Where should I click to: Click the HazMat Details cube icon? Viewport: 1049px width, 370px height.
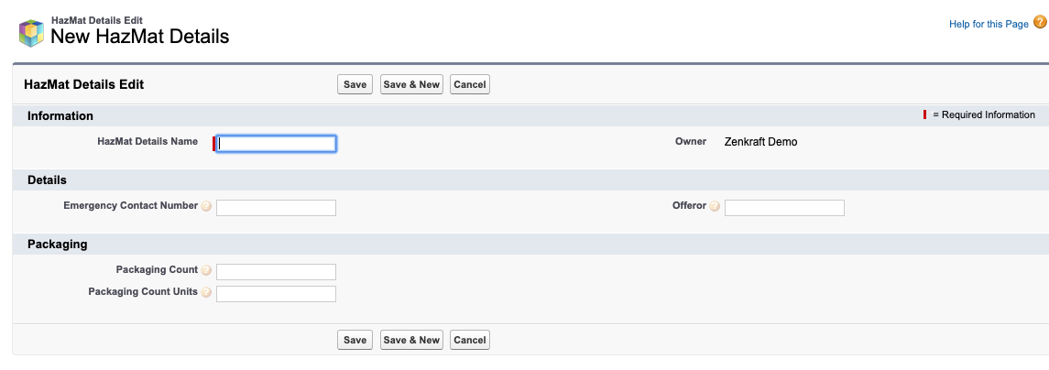(31, 33)
